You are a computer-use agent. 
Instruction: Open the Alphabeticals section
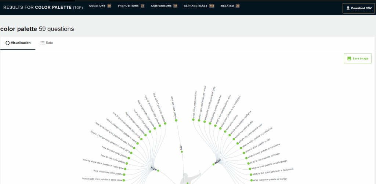(x=199, y=6)
